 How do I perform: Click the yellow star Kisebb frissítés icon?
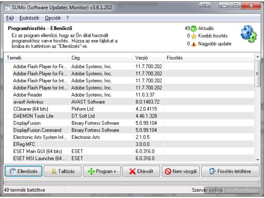pos(194,36)
